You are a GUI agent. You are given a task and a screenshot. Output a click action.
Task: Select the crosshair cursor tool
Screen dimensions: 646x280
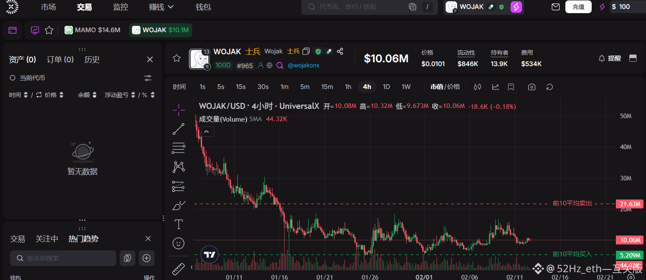179,110
